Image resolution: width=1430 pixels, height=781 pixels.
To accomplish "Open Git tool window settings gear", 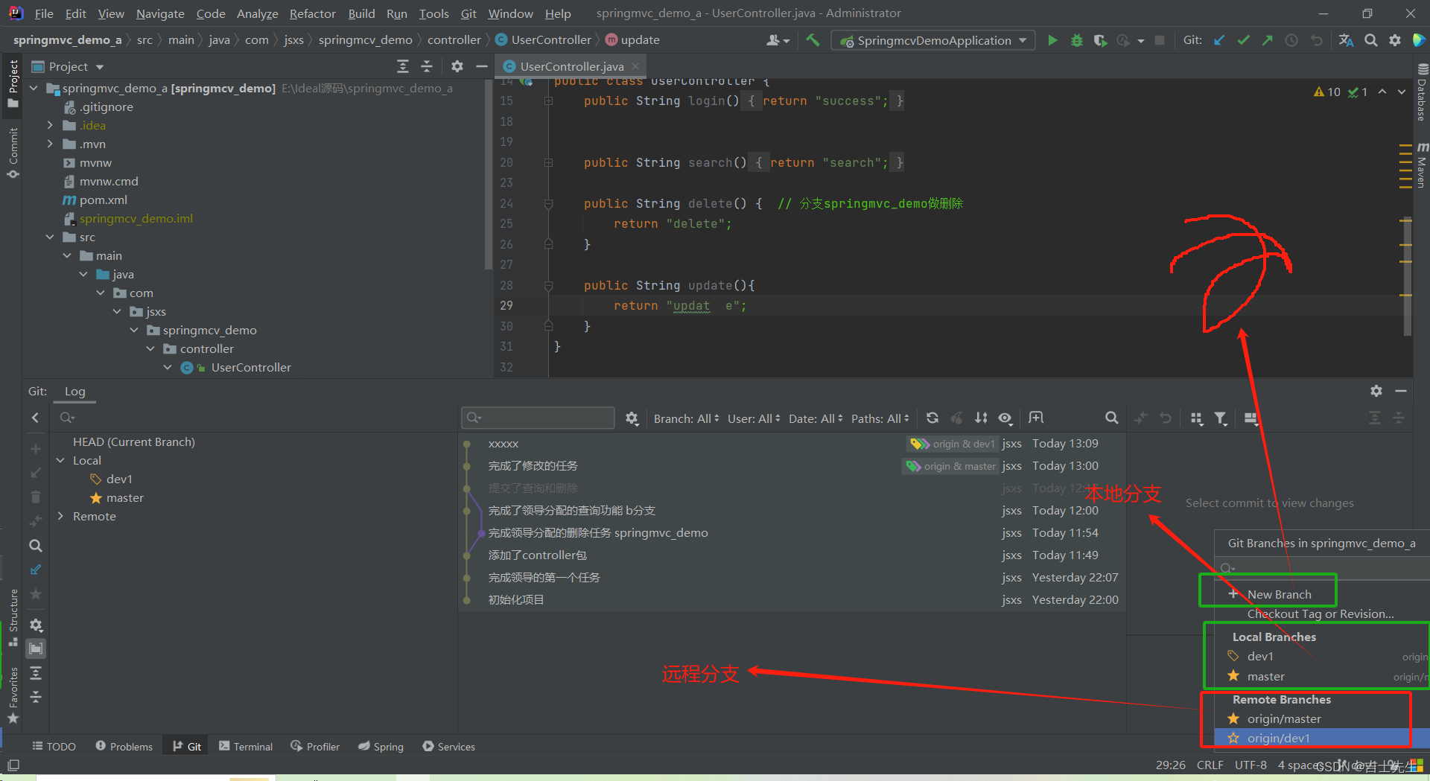I will click(1376, 391).
